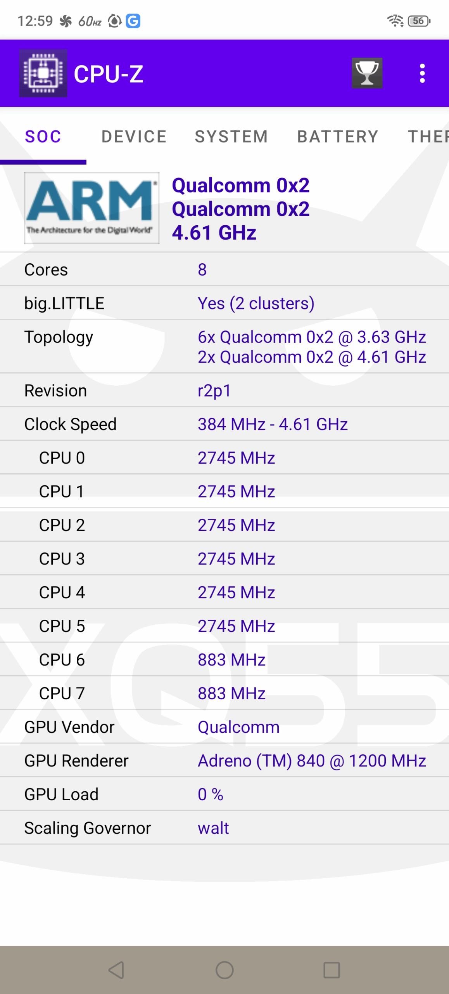This screenshot has width=449, height=994.
Task: Open the BATTERY tab
Action: (338, 137)
